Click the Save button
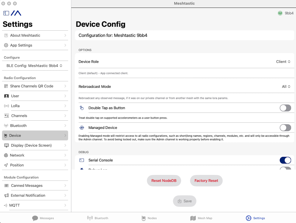Image resolution: width=296 pixels, height=223 pixels. pos(184,201)
